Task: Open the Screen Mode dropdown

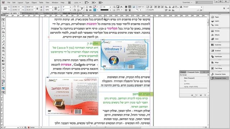Action: tap(93, 3)
